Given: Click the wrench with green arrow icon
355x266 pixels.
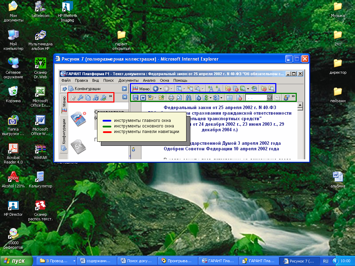Looking at the screenshot, I should pyautogui.click(x=103, y=97).
